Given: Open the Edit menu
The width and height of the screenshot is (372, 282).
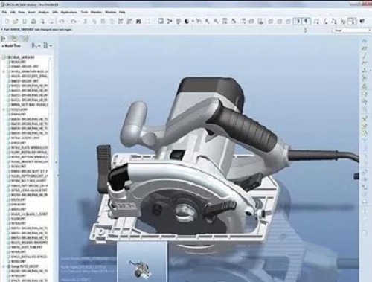Looking at the screenshot, I should click(x=13, y=12).
